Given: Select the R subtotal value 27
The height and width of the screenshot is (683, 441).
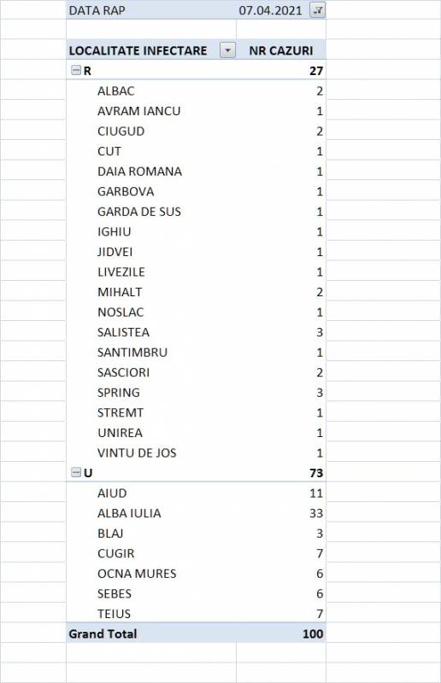Looking at the screenshot, I should [281, 71].
